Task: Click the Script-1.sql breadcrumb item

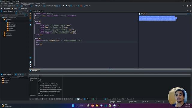Action: pyautogui.click(x=23, y=8)
